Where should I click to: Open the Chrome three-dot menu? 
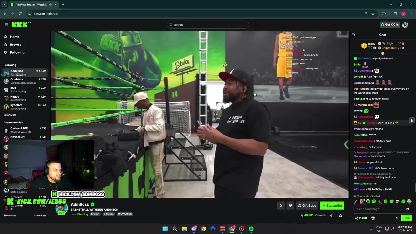pyautogui.click(x=411, y=14)
